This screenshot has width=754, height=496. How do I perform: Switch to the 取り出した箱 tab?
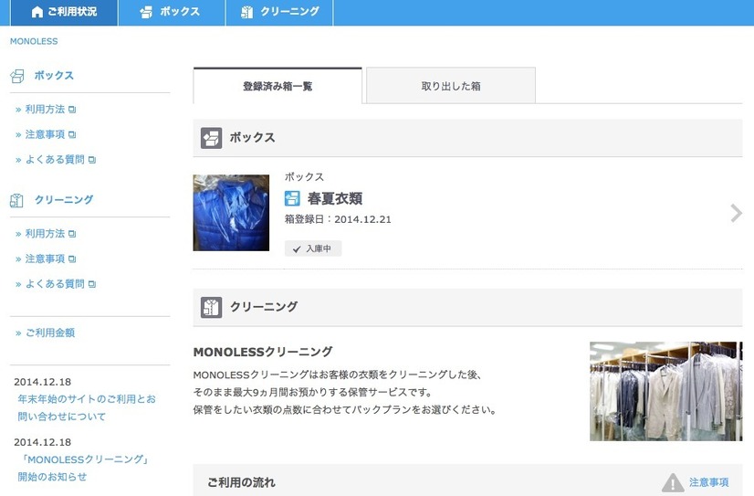pos(451,86)
